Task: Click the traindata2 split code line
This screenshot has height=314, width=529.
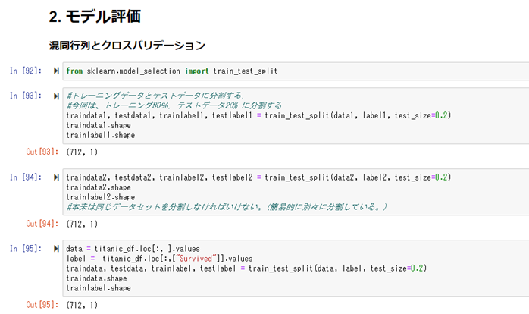Action: [258, 177]
